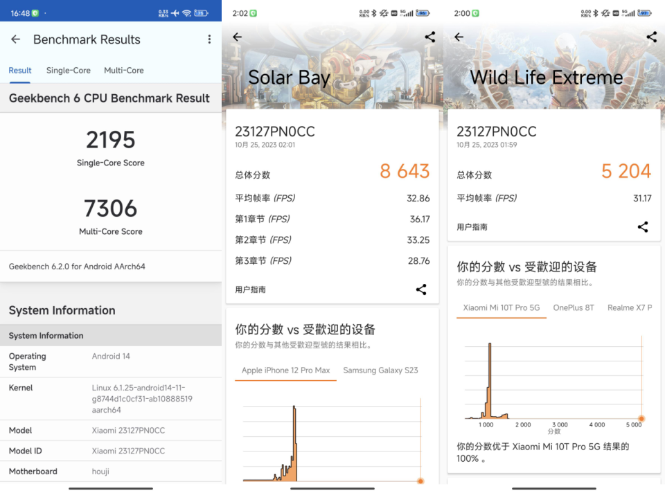Image resolution: width=665 pixels, height=493 pixels.
Task: Switch to the Single-Core tab
Action: coord(69,71)
